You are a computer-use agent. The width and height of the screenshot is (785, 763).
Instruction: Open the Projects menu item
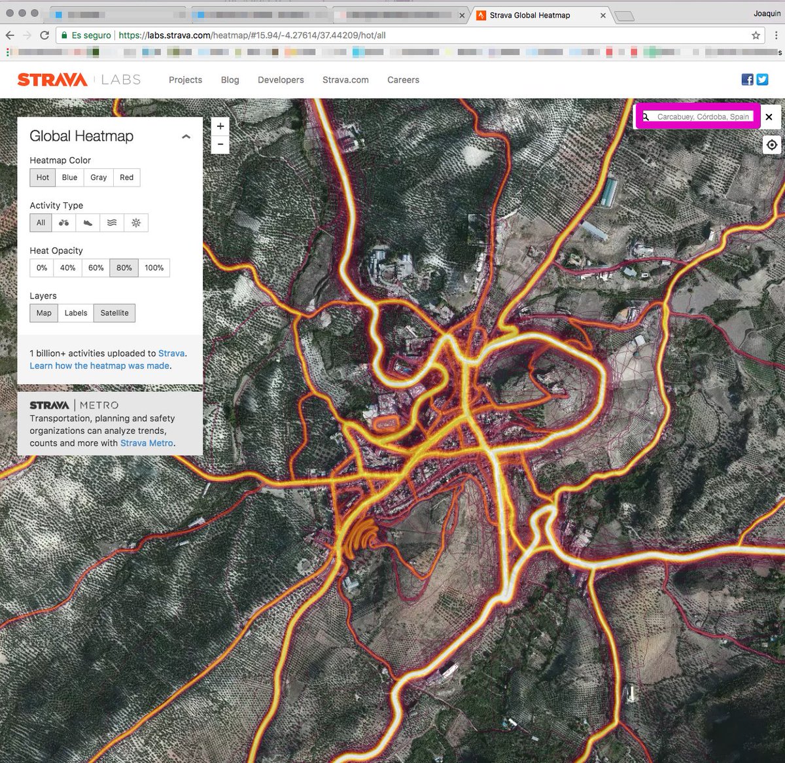click(185, 80)
